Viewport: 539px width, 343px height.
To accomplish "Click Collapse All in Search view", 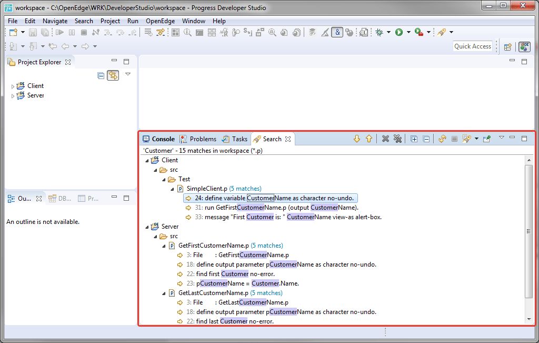I will coord(426,139).
